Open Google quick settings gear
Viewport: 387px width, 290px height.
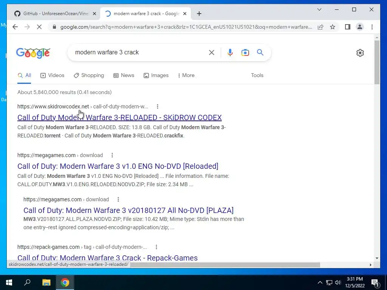click(360, 52)
